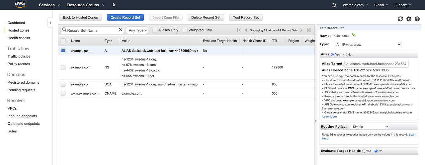Collapse the left navigation pane arrow
This screenshot has width=425, height=165.
50,23
